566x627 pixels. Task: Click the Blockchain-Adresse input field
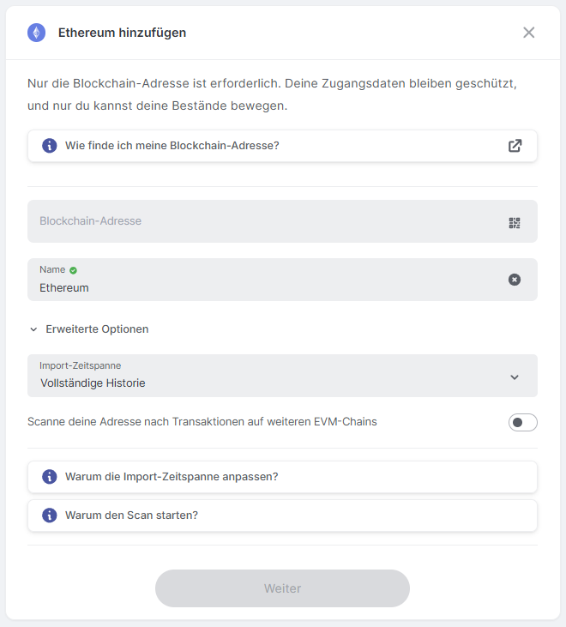click(x=257, y=221)
